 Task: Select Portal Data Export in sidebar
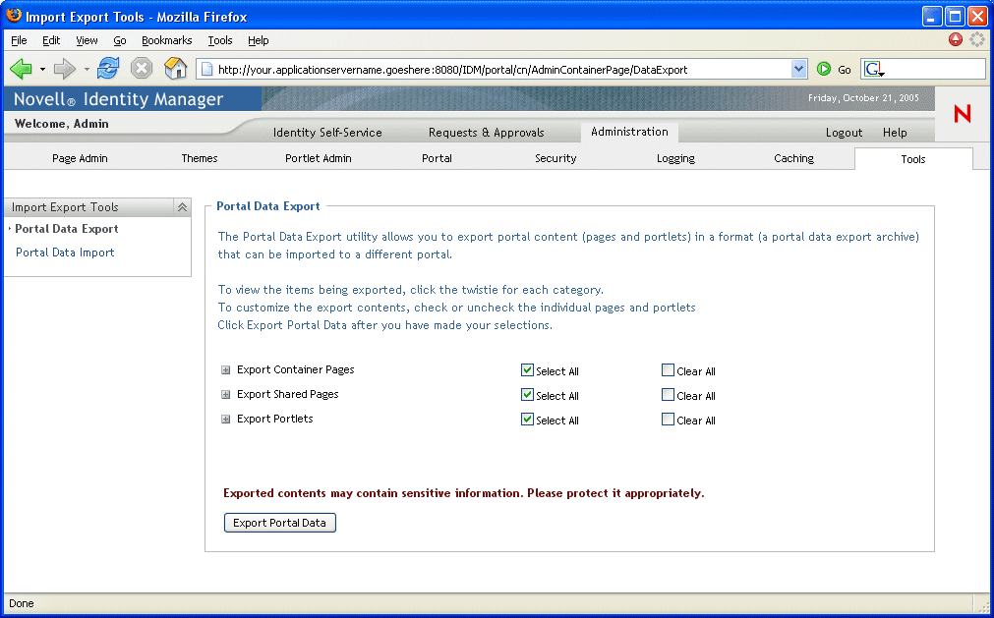[x=67, y=229]
